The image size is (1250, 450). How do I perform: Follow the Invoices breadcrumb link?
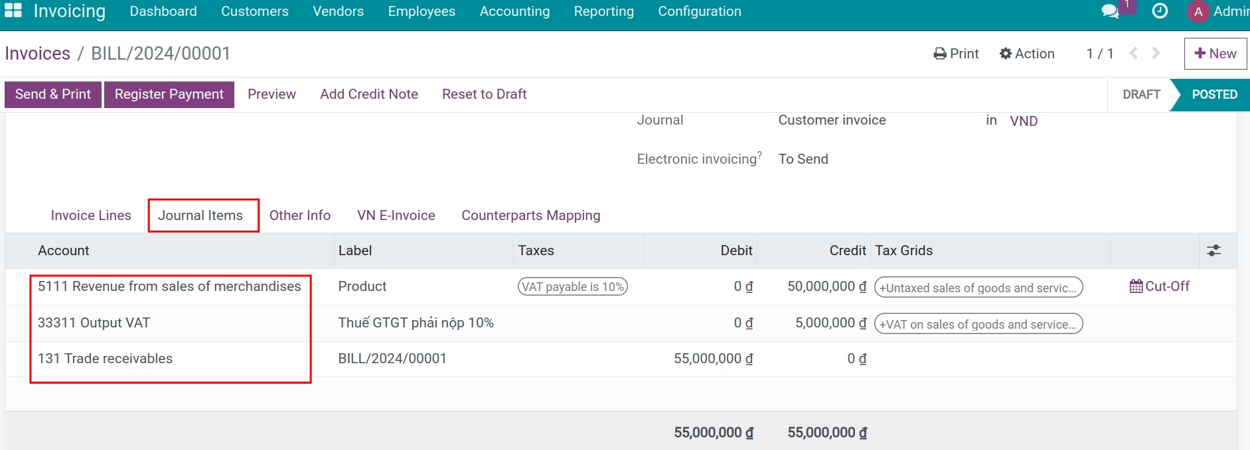(x=37, y=54)
